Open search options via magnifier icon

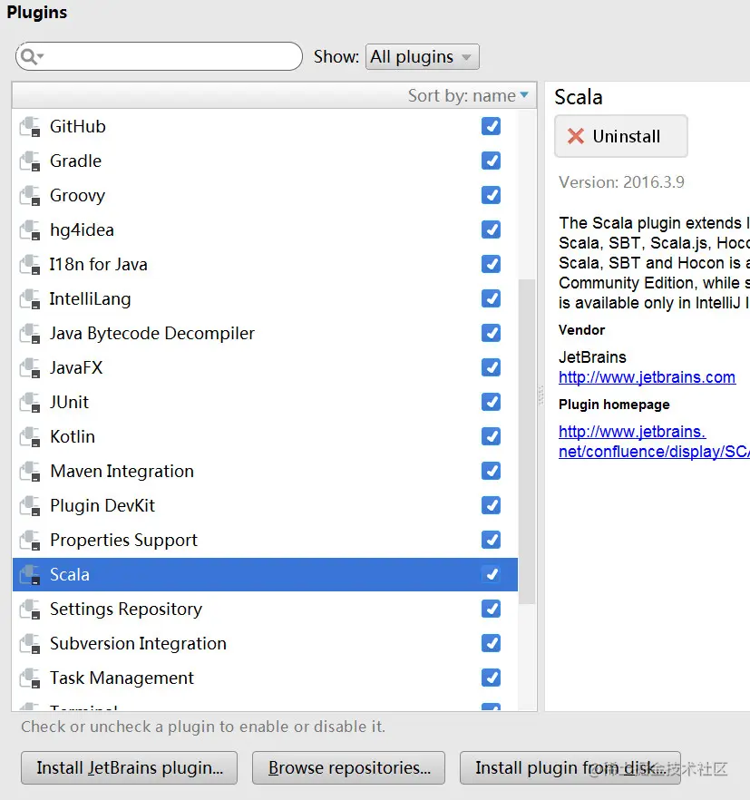point(32,56)
